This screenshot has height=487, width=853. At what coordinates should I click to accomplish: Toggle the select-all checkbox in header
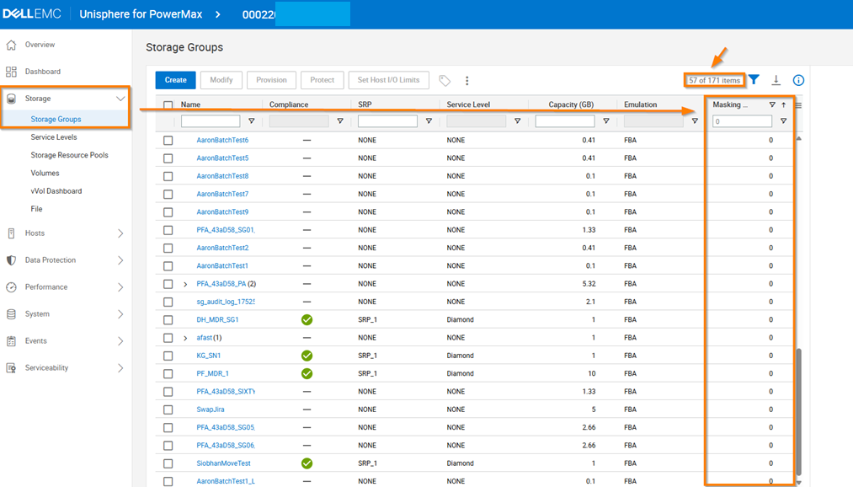click(168, 105)
